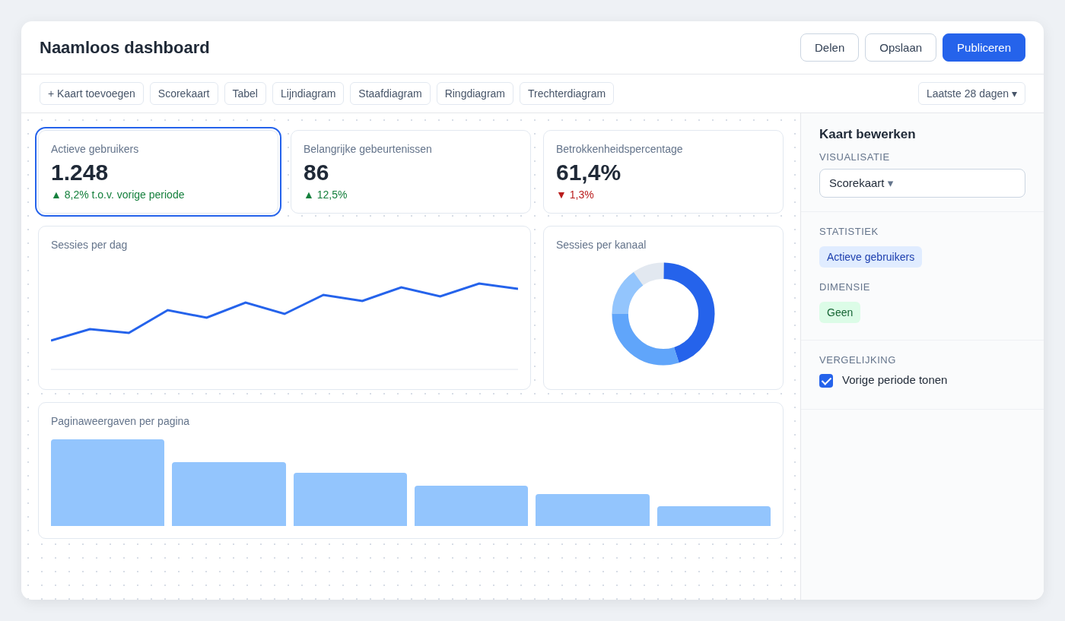Add a Tabel card from toolbar
The width and height of the screenshot is (1065, 621).
pyautogui.click(x=245, y=93)
